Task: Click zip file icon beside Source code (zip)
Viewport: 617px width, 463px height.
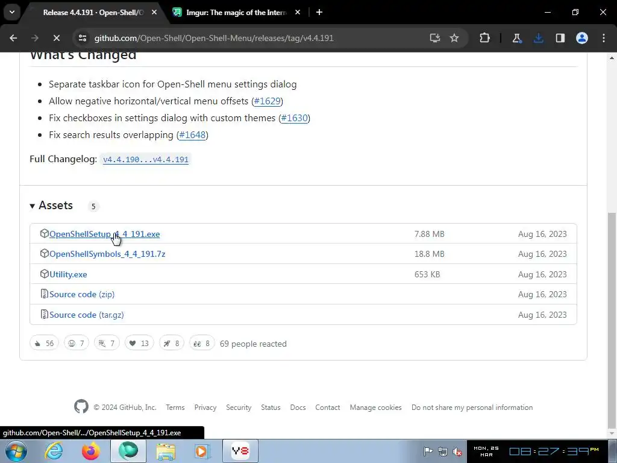Action: [x=45, y=294]
